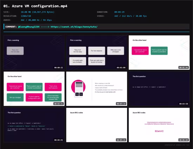Click the timestamp 00:04:41
The height and width of the screenshot is (149, 193).
59,140
